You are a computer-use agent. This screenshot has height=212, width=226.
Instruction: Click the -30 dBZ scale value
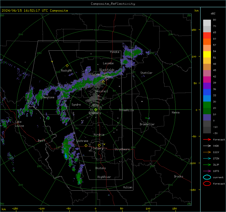tap(215, 133)
